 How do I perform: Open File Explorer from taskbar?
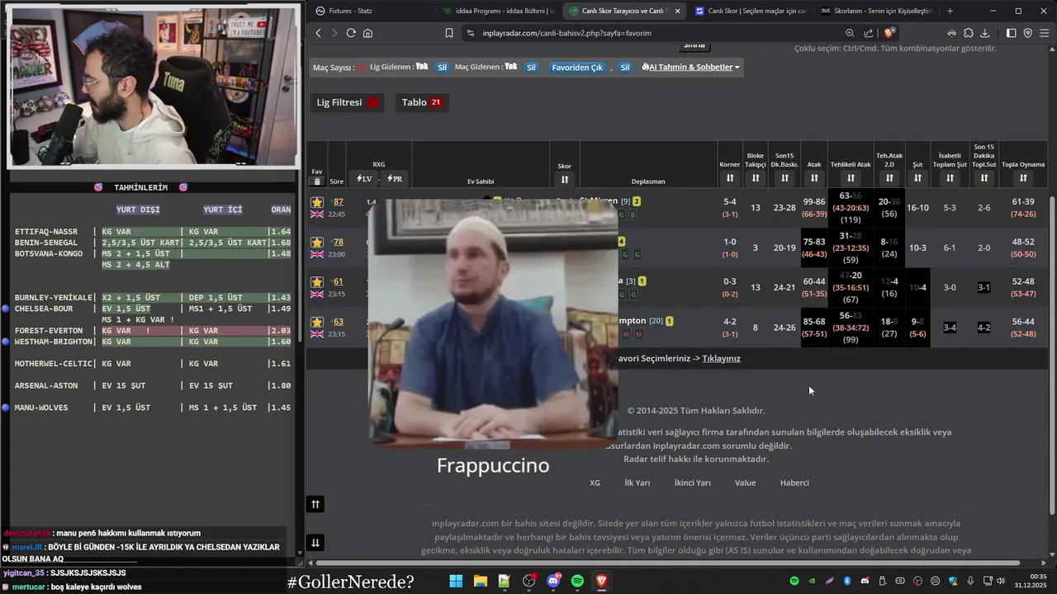click(480, 582)
